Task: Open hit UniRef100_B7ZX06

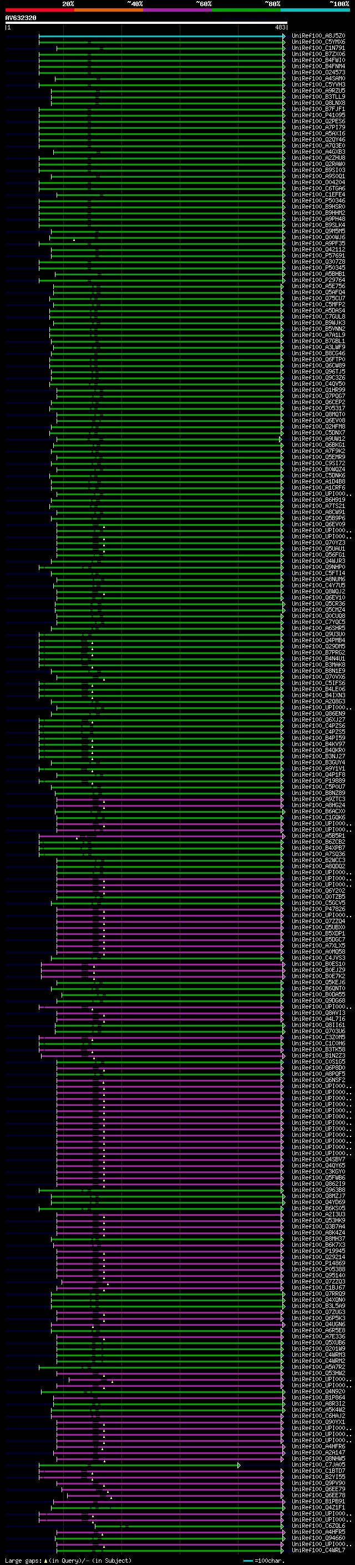Action: [318, 54]
